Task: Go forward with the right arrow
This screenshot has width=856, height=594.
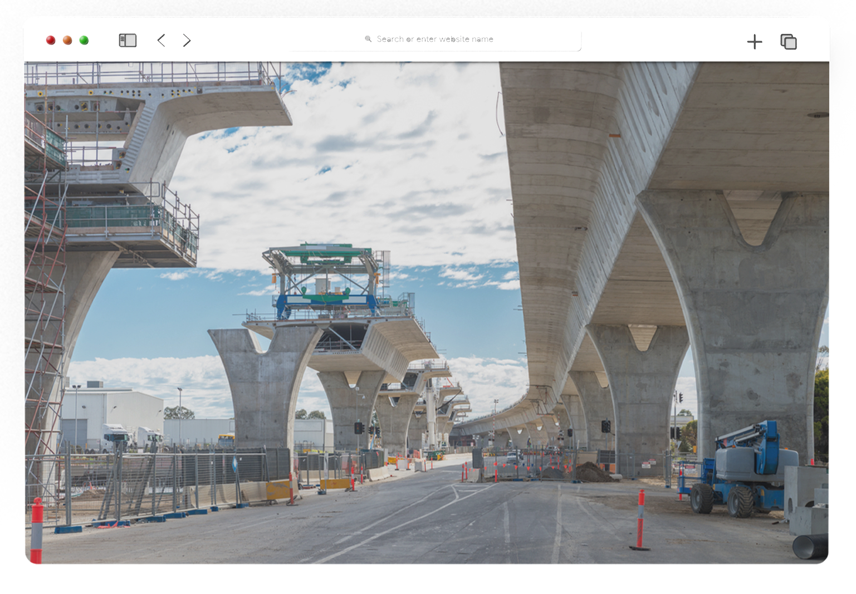Action: (x=187, y=40)
